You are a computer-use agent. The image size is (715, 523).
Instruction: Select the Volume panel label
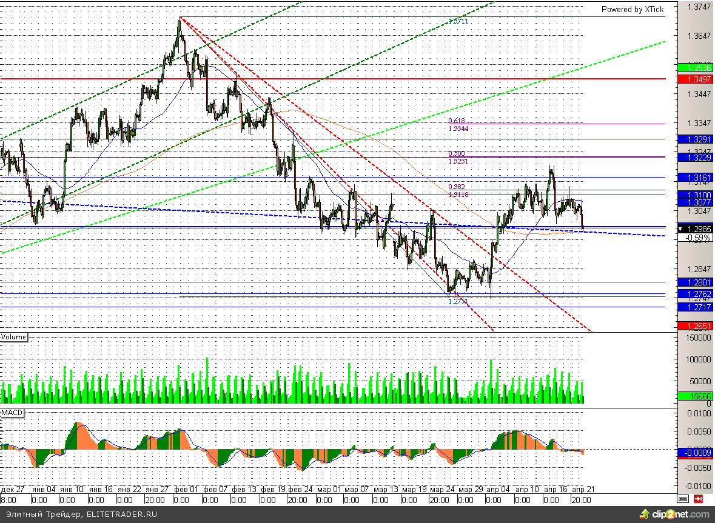tap(14, 337)
